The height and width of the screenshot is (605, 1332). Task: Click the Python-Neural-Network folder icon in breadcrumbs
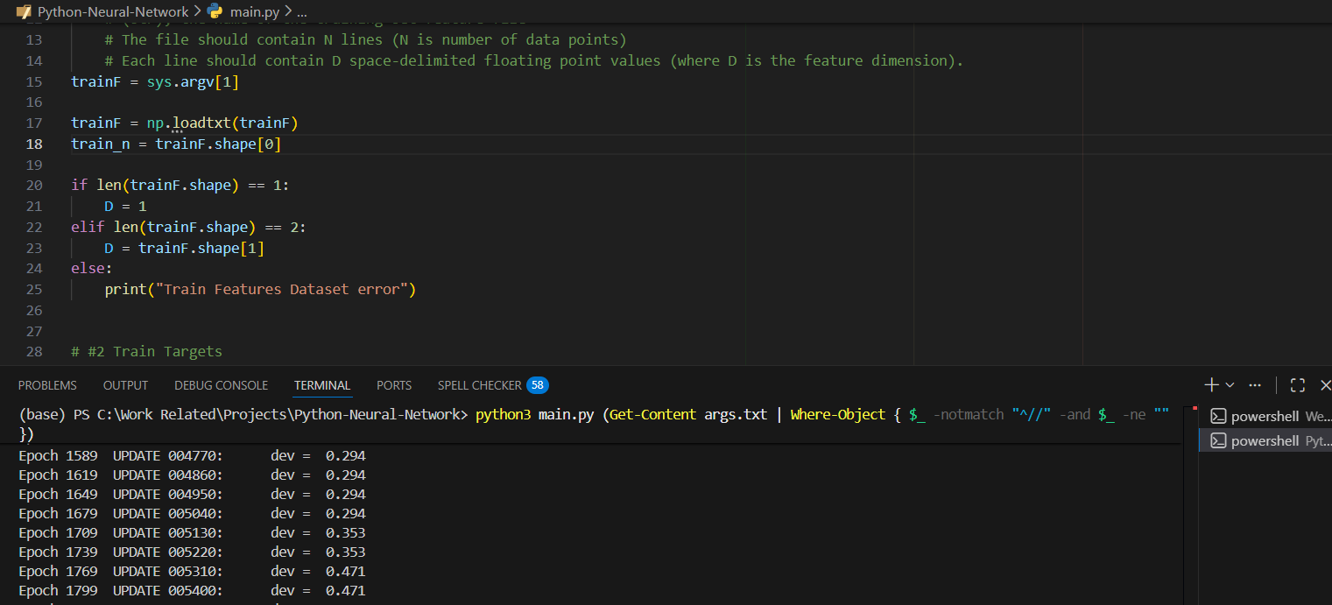click(24, 12)
